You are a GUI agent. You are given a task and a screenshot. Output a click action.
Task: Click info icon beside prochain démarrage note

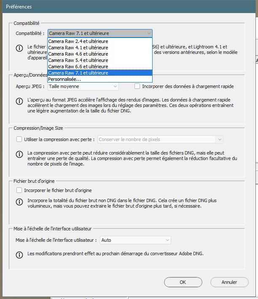click(19, 255)
